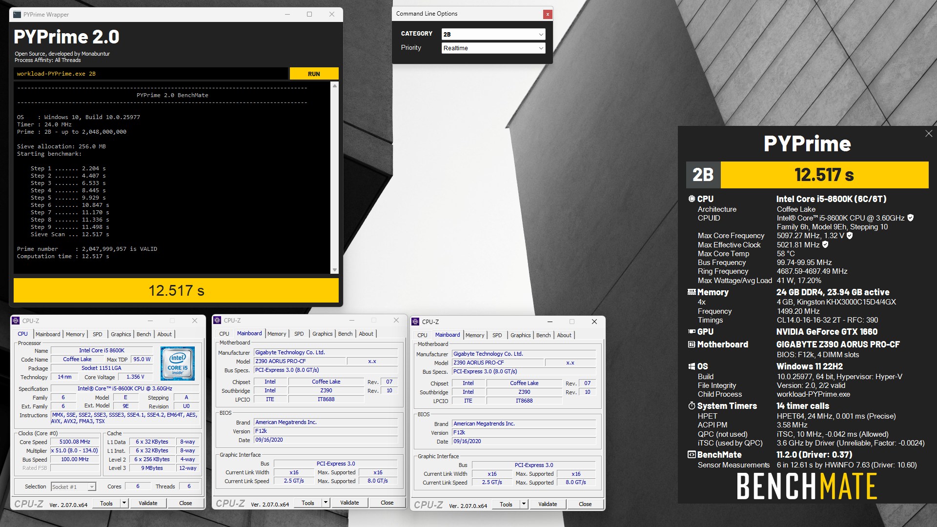Open About tab in first CPU-Z window
Viewport: 937px width, 527px height.
tap(164, 334)
